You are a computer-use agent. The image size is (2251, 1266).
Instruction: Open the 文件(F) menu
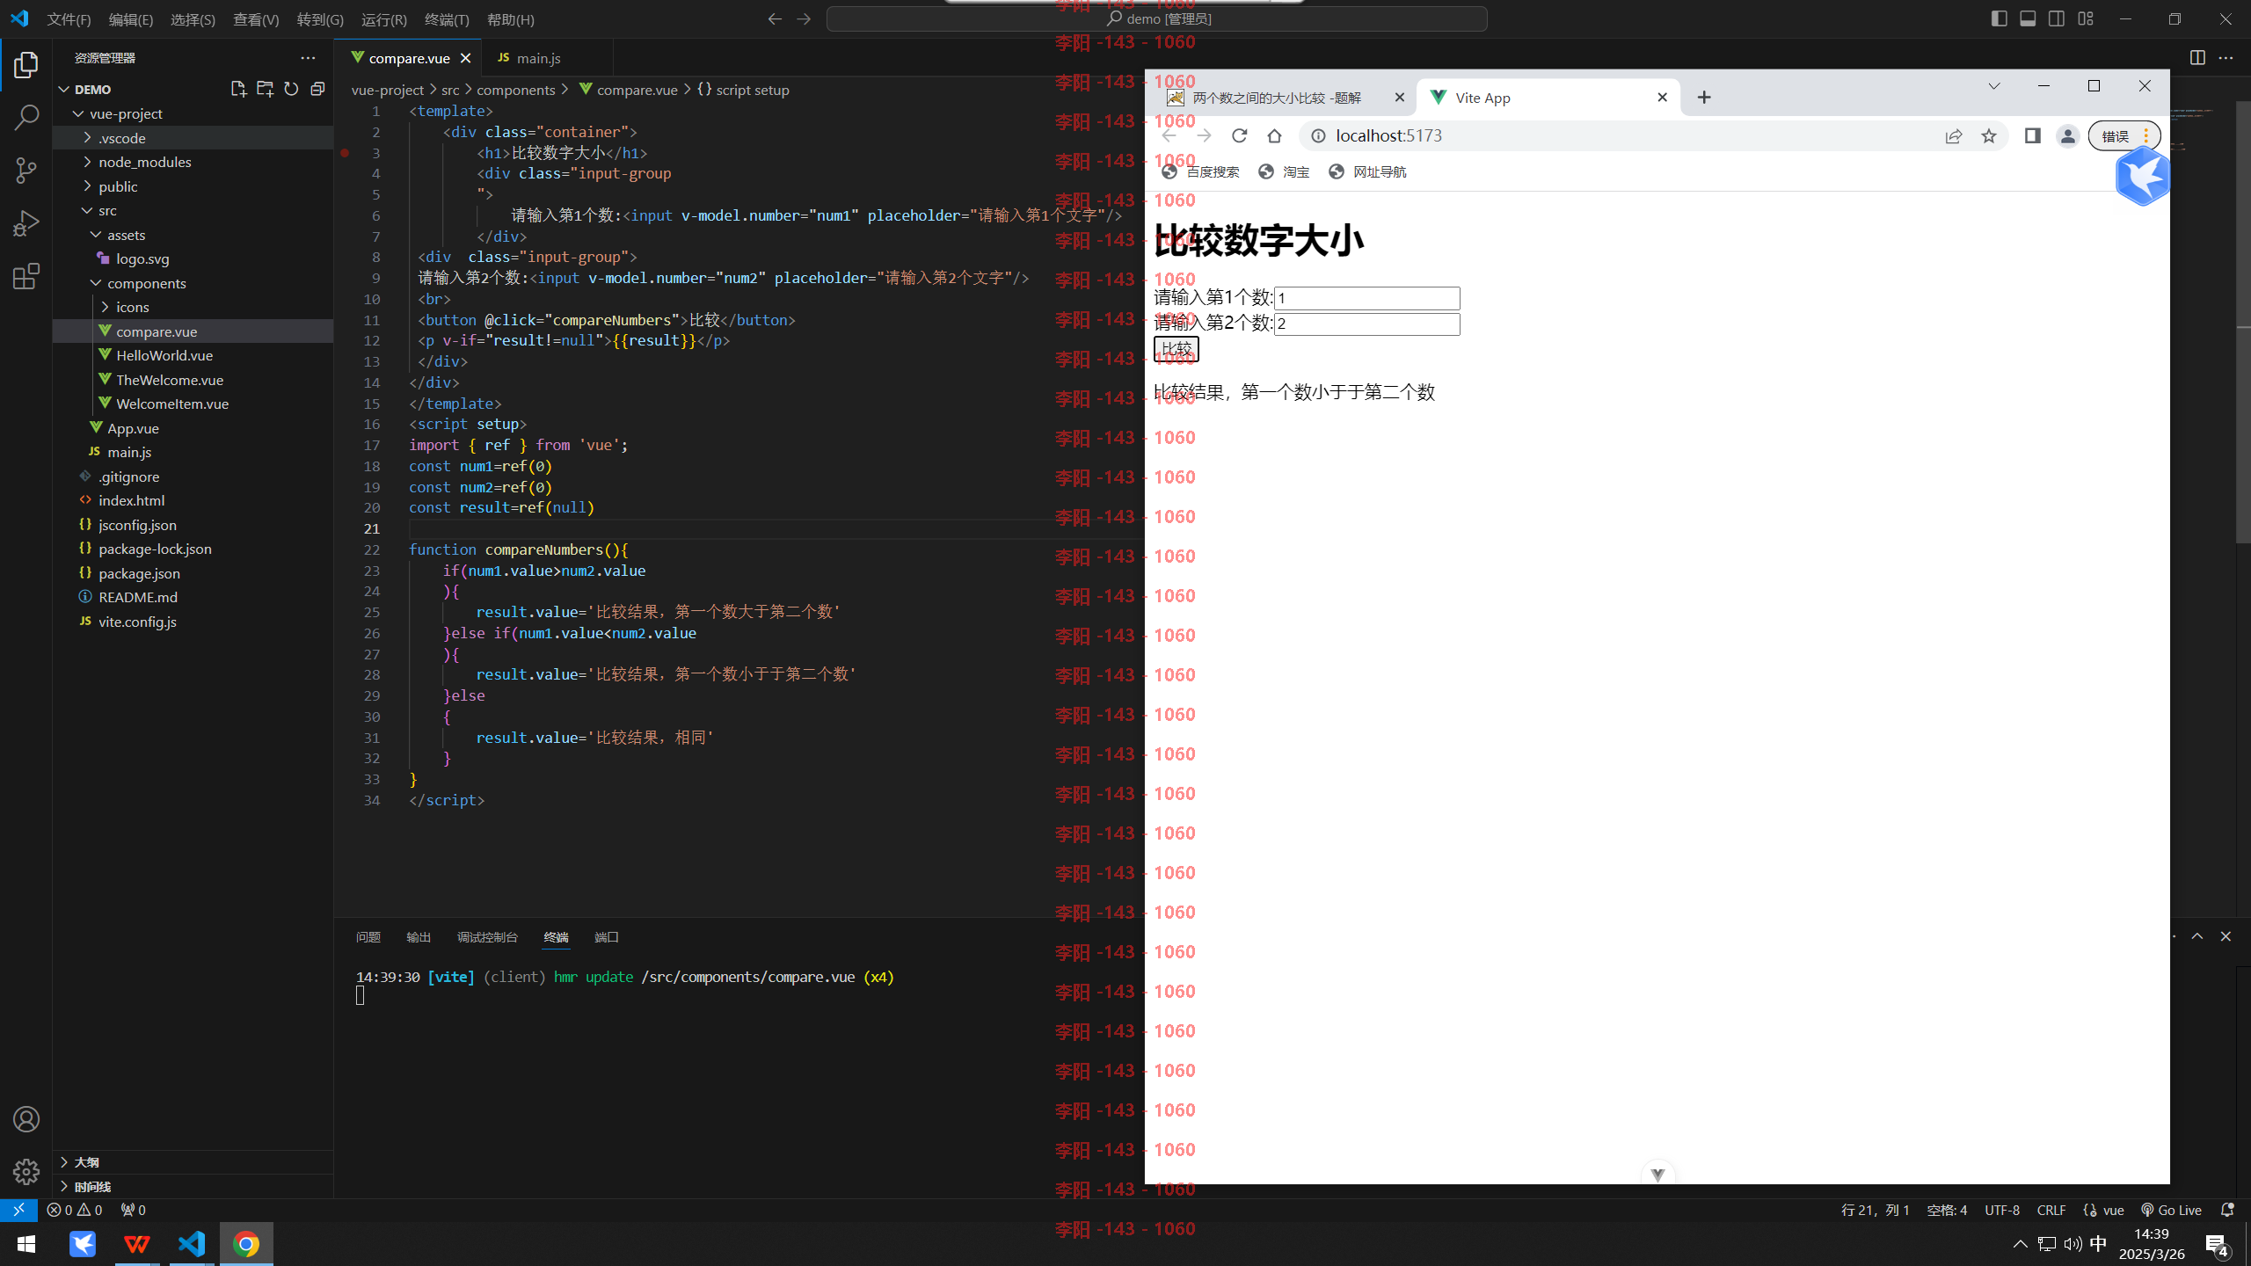coord(69,19)
